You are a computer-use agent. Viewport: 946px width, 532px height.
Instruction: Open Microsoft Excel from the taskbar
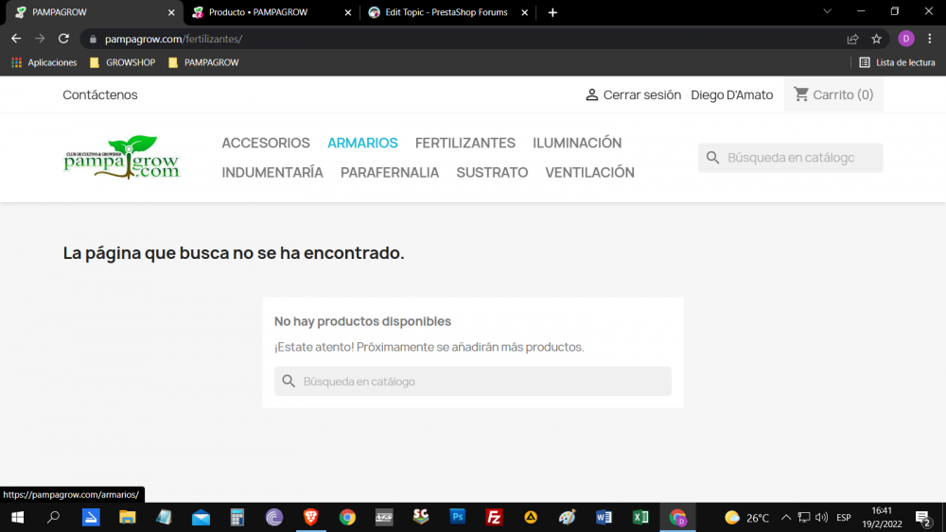coord(640,517)
